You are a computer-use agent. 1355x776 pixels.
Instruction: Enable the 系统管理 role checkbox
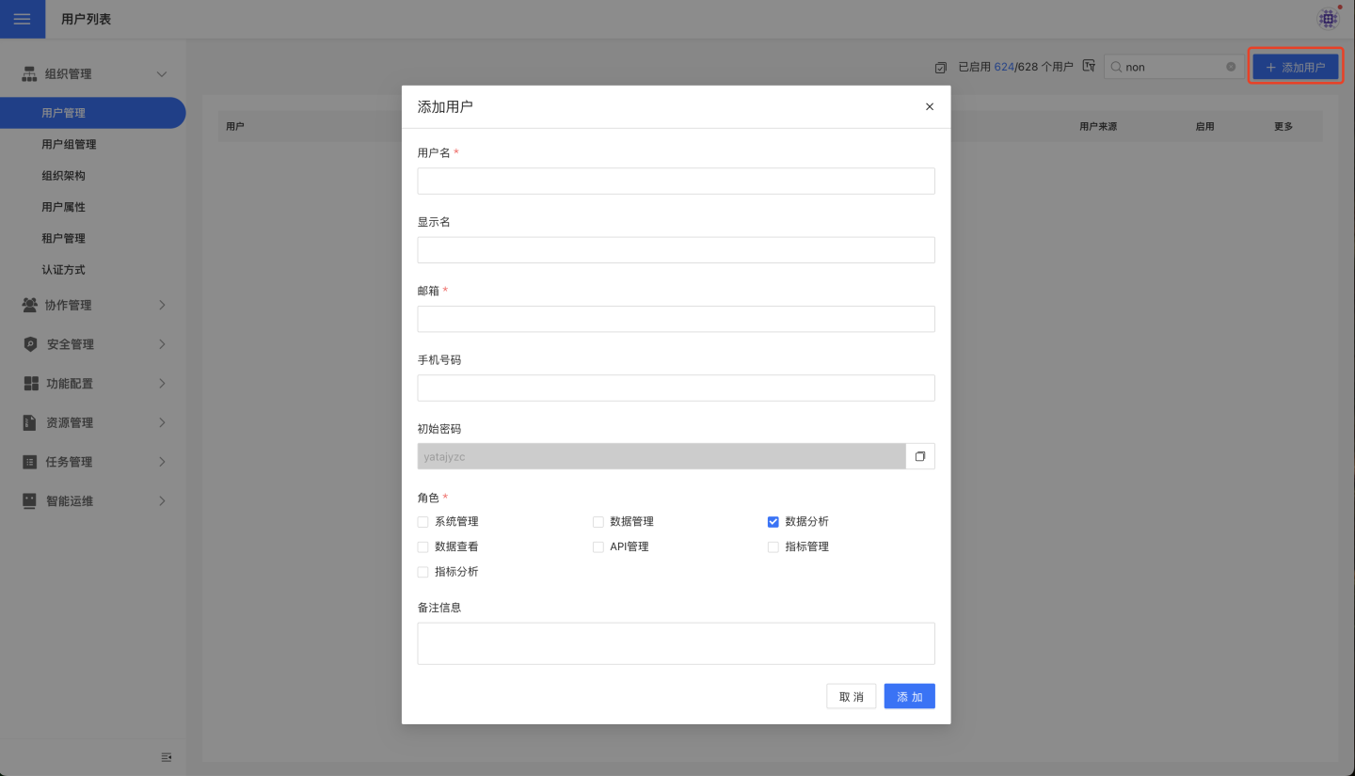pyautogui.click(x=423, y=522)
